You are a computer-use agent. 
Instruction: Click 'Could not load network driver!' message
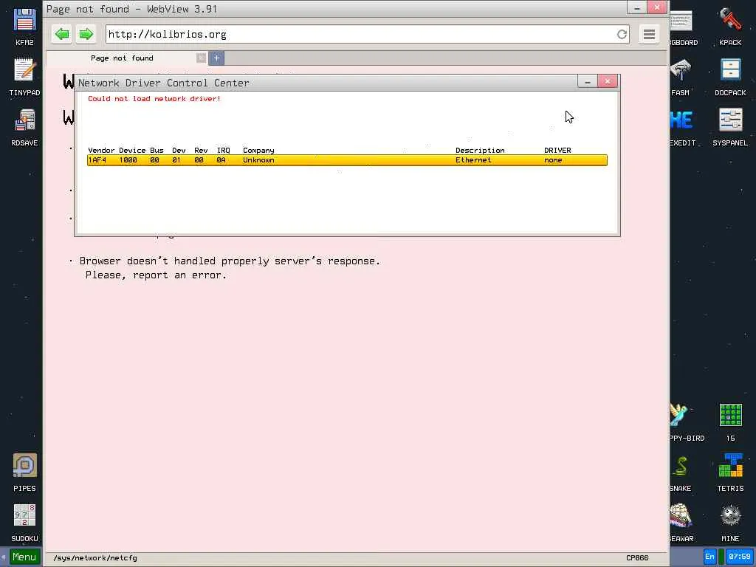pyautogui.click(x=154, y=99)
